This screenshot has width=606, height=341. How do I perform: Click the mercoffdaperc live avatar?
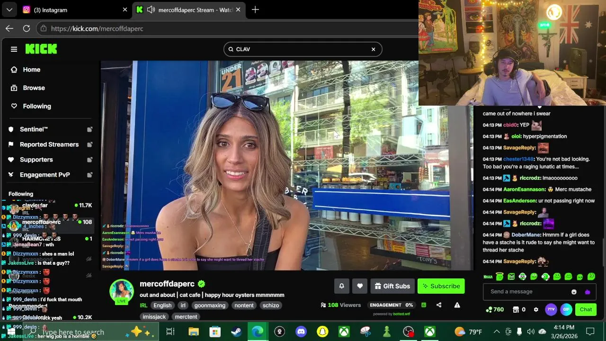pyautogui.click(x=122, y=291)
